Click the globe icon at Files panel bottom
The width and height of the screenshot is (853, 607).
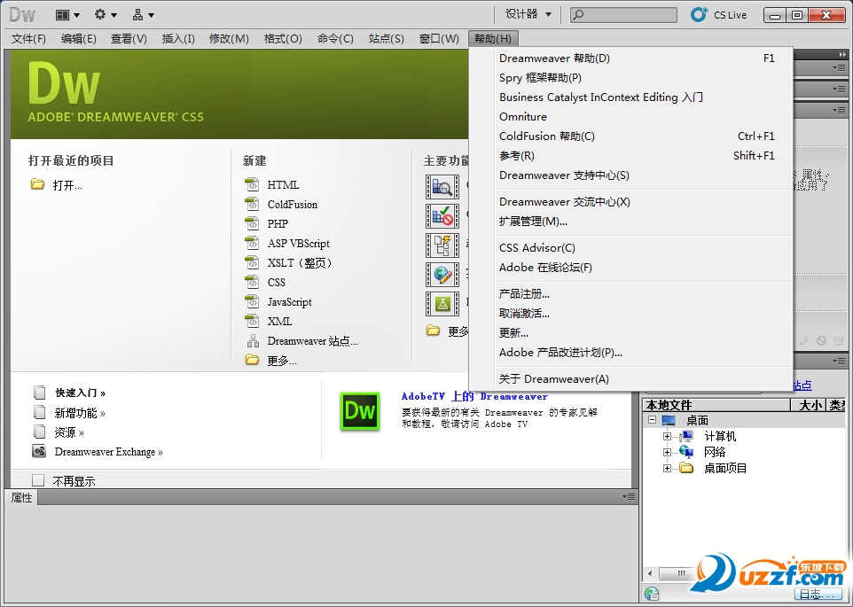pos(651,594)
